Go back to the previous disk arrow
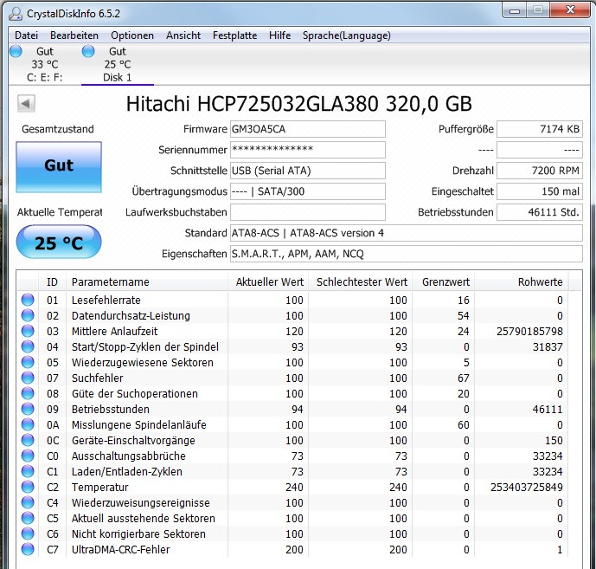Screen dimensions: 596x569 click(26, 104)
